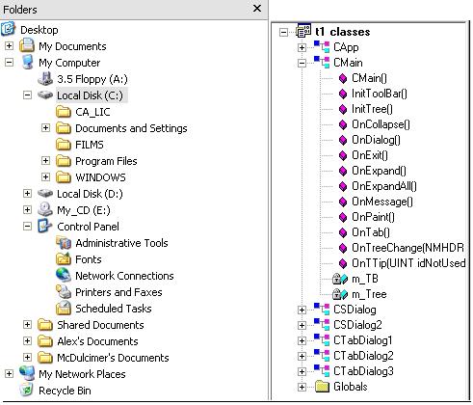Select the InitTree() method

(x=372, y=109)
